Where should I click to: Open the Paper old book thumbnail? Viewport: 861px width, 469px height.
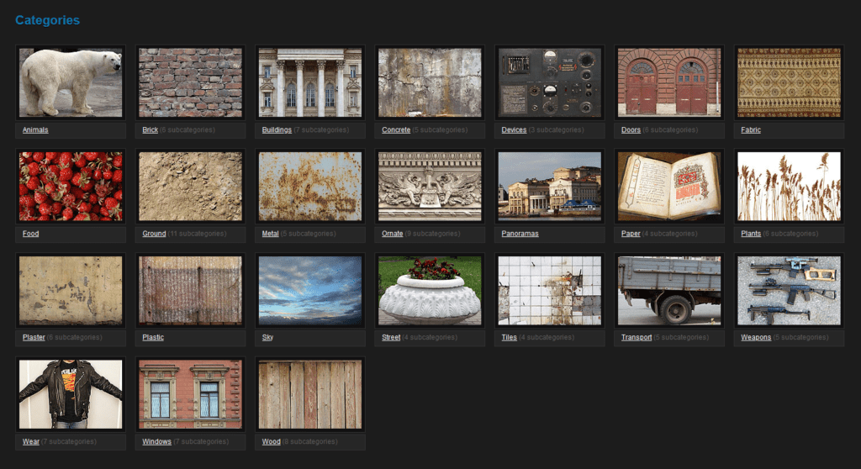point(669,187)
